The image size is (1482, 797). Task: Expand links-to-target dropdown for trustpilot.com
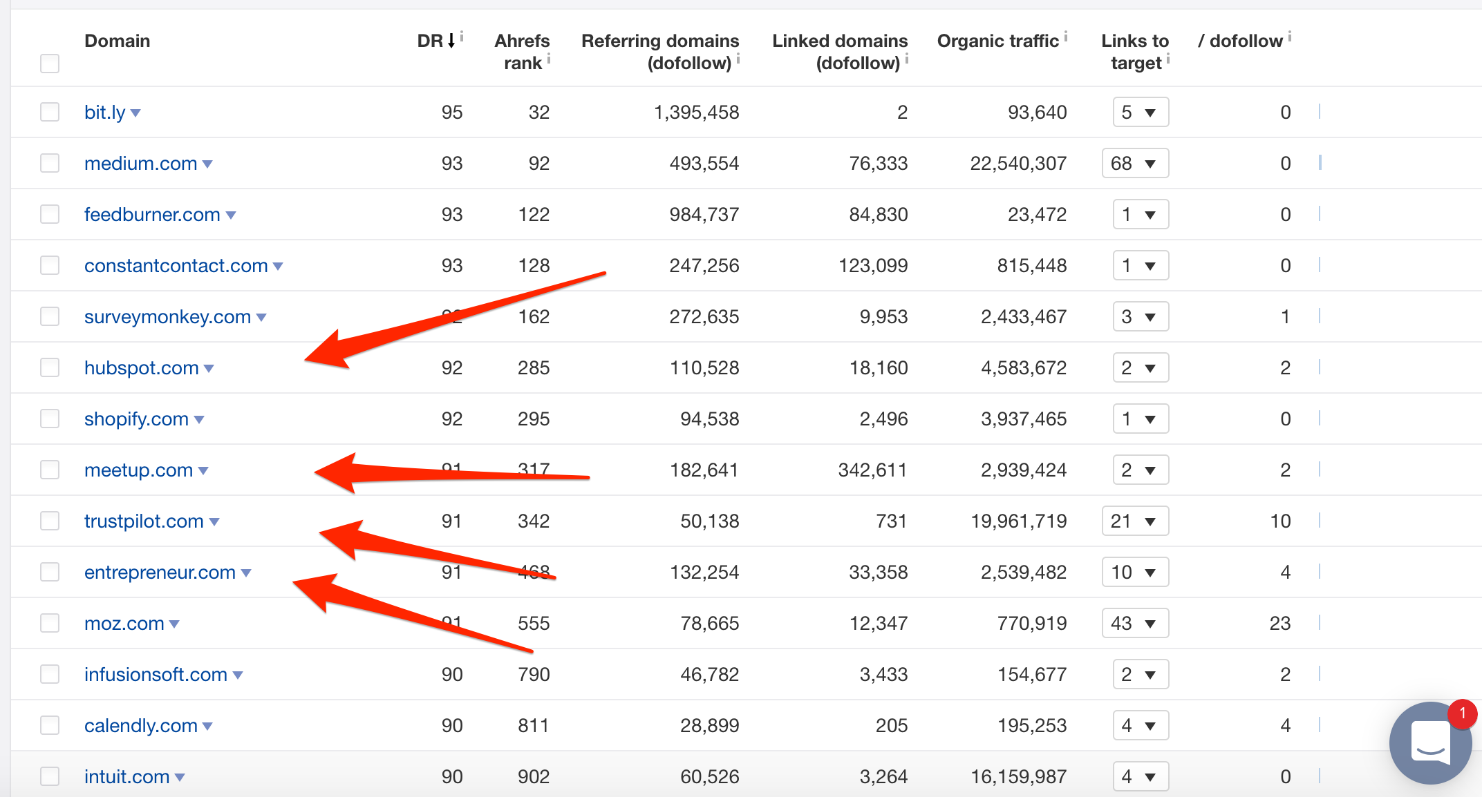pos(1135,521)
